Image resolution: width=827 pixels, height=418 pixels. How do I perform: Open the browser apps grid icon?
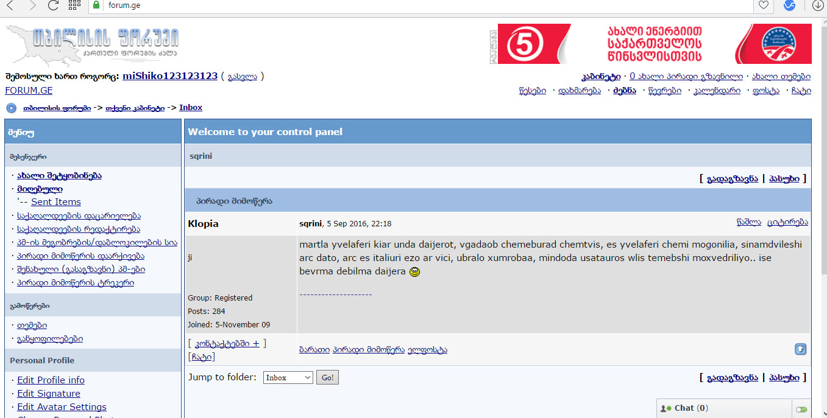tap(74, 5)
